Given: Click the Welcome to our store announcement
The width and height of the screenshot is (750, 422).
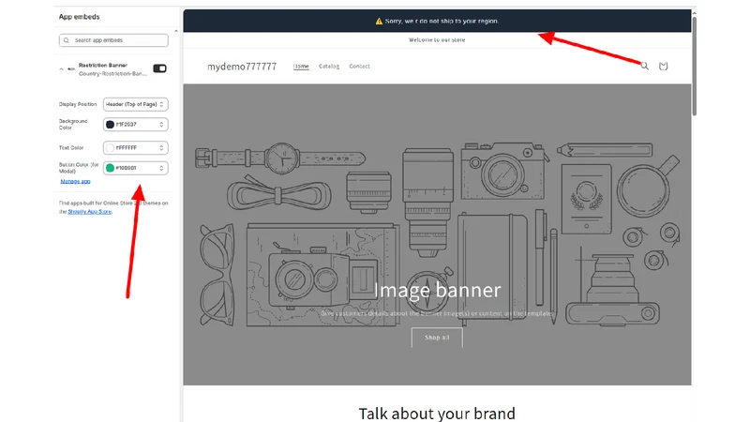Looking at the screenshot, I should (437, 40).
